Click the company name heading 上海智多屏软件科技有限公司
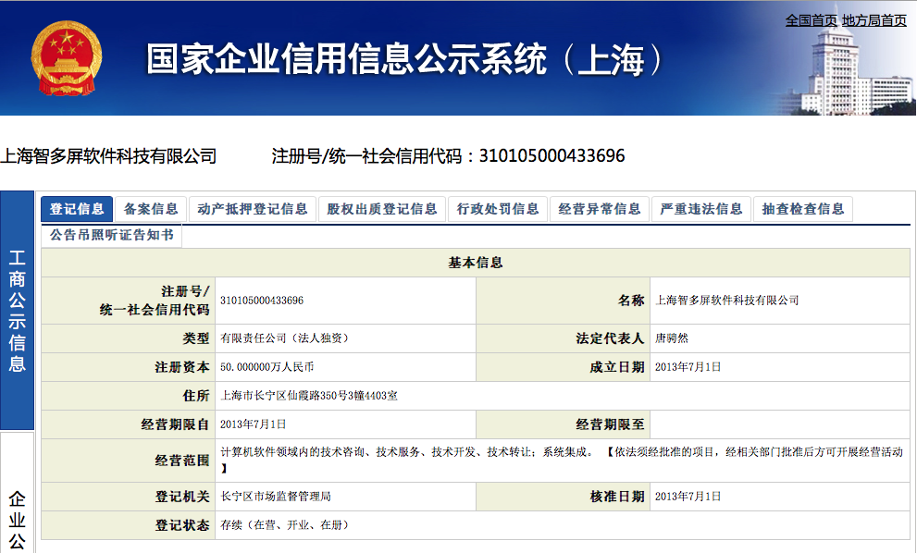Viewport: 917px width, 553px height. coord(108,156)
